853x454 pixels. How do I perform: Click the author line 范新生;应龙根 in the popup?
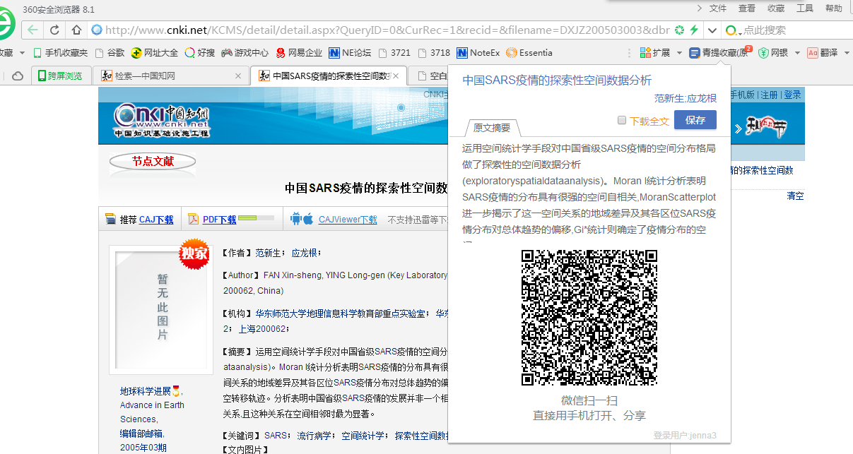point(685,98)
